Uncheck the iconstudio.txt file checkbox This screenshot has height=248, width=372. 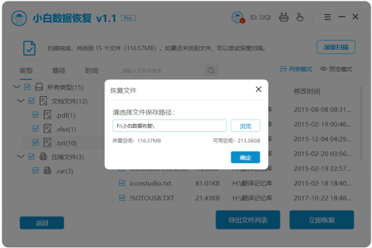[x=122, y=183]
